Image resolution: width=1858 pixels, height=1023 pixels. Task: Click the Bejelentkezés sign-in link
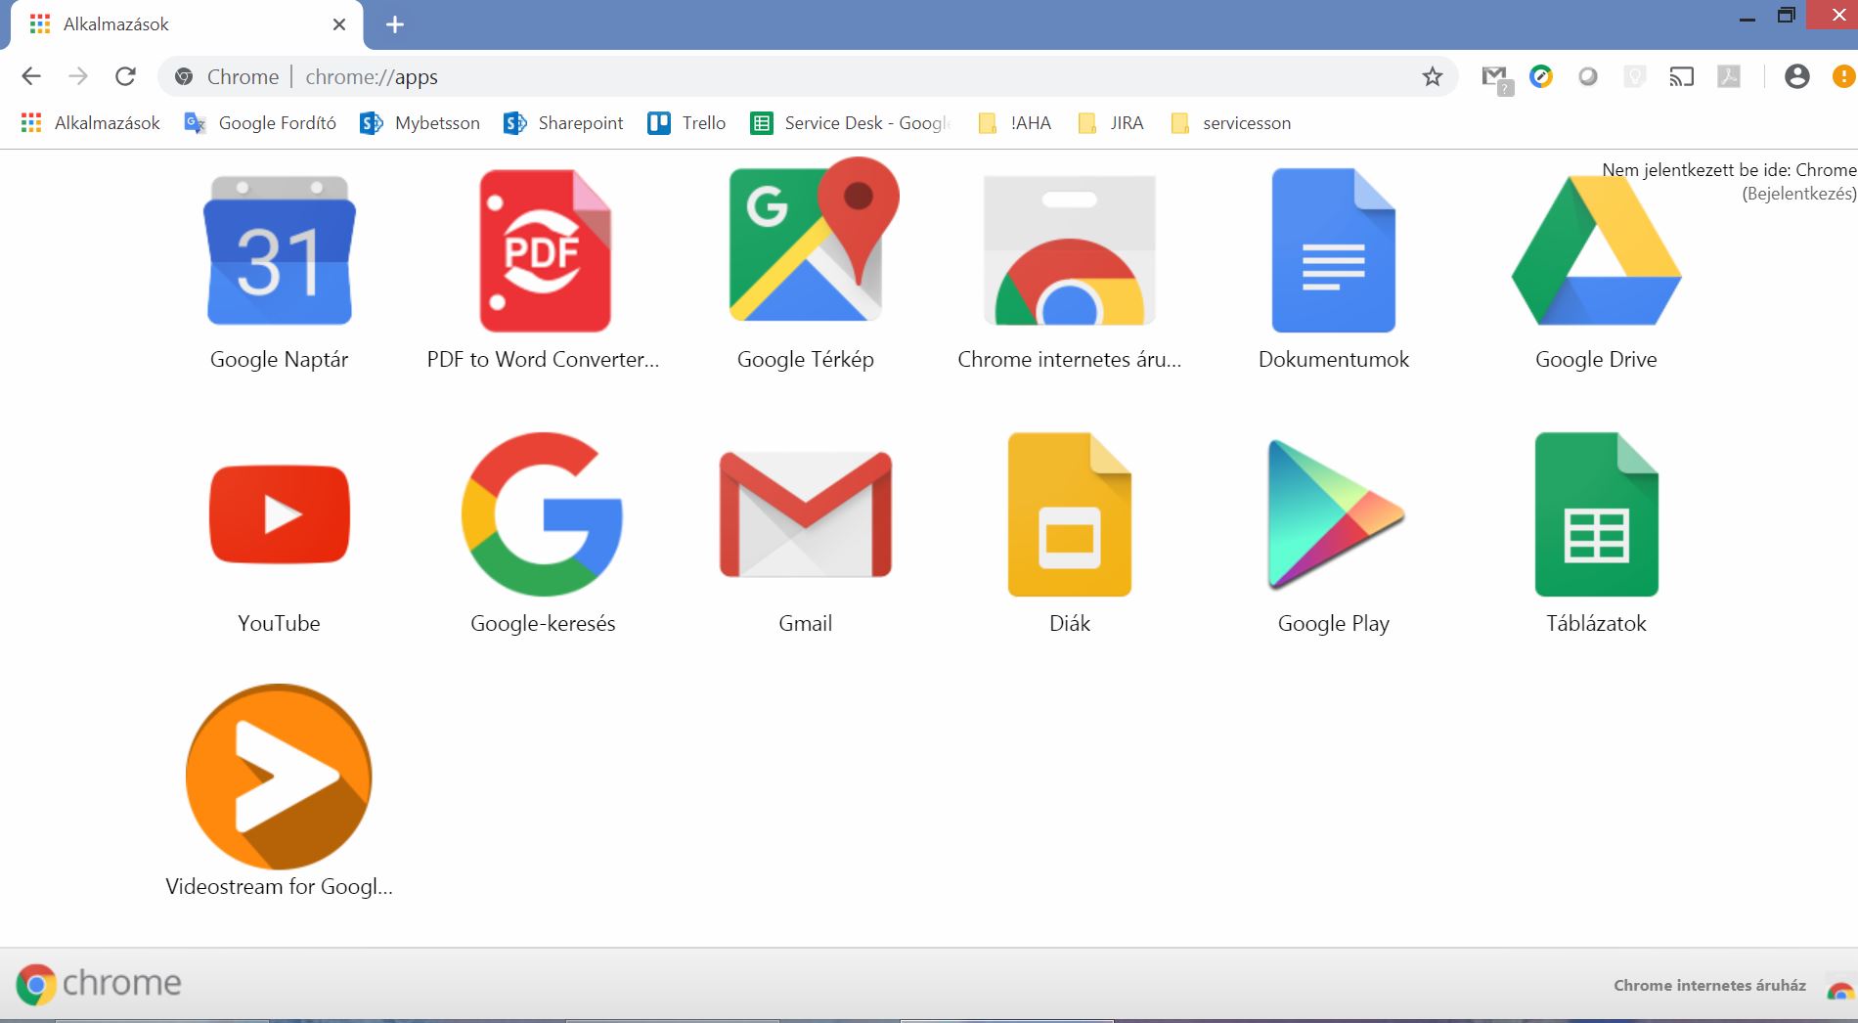tap(1798, 194)
